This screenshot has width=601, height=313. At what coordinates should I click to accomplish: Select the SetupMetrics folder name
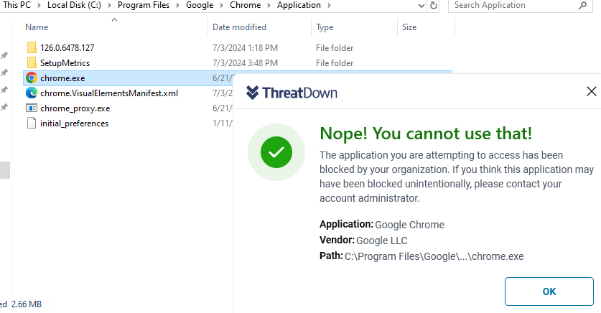[65, 63]
